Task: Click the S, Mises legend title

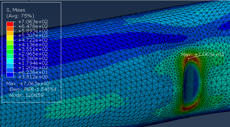Action: 16,10
